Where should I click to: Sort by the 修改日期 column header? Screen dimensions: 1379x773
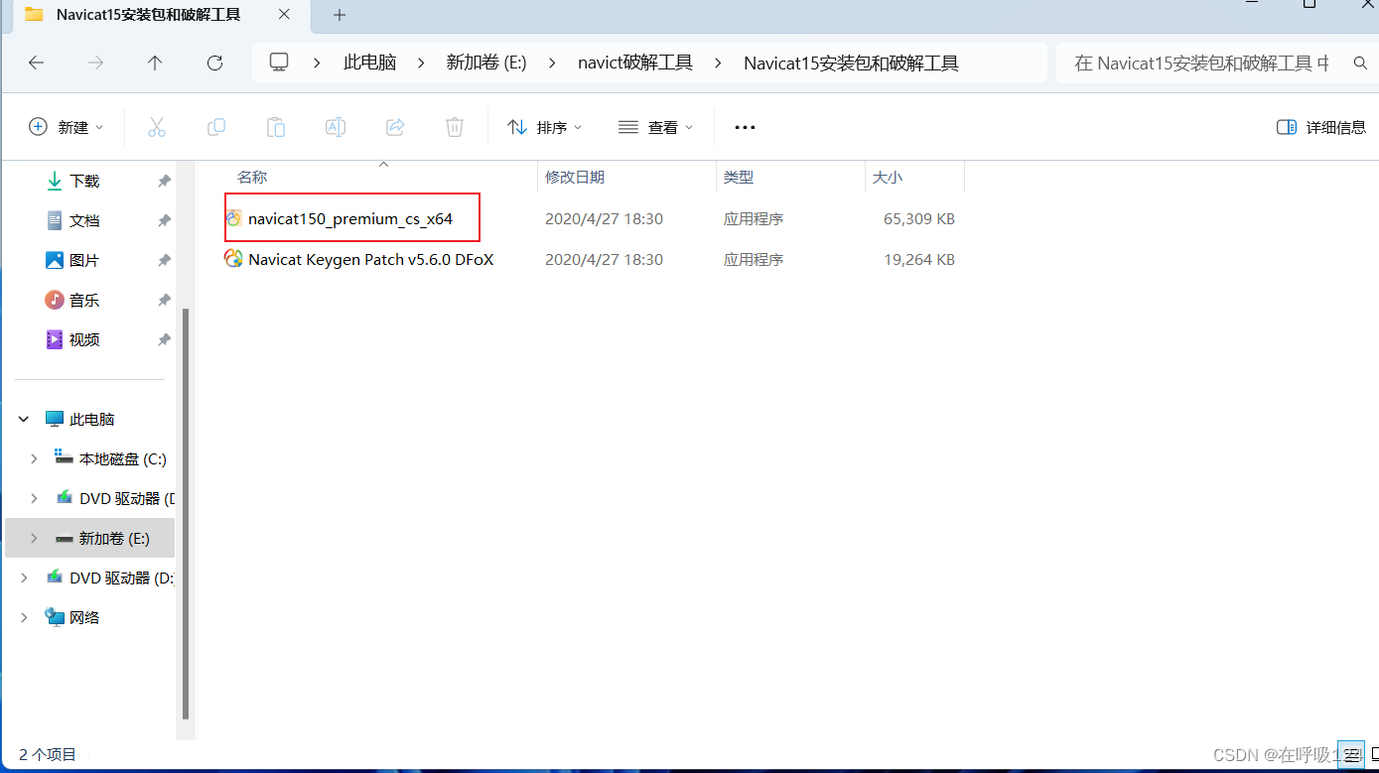(575, 177)
